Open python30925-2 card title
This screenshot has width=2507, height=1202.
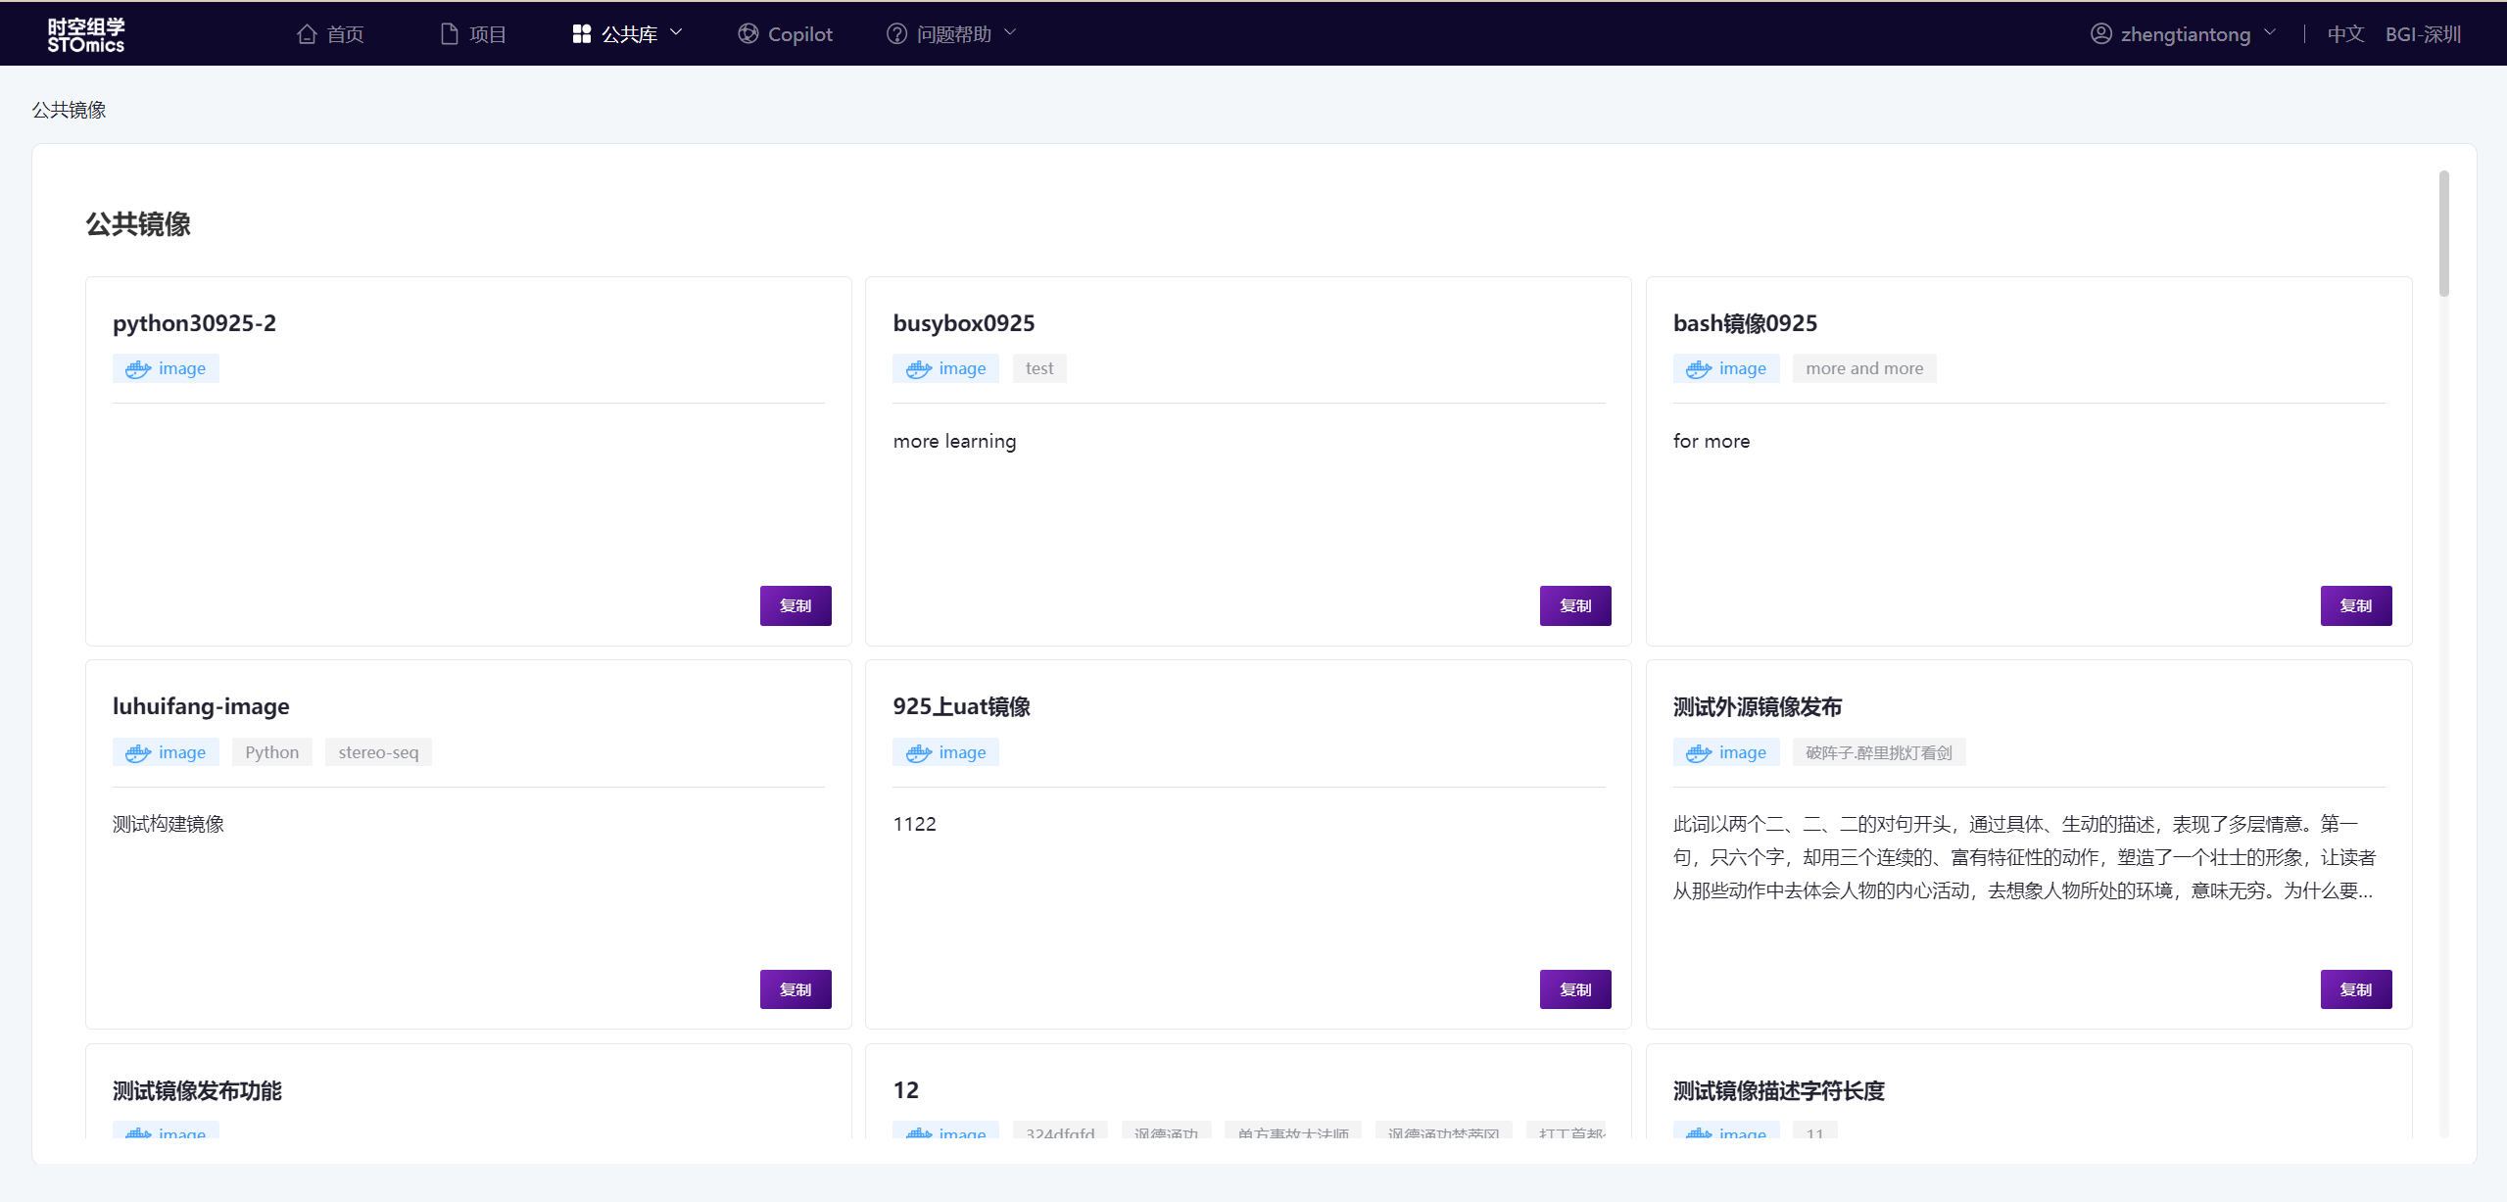(x=194, y=323)
